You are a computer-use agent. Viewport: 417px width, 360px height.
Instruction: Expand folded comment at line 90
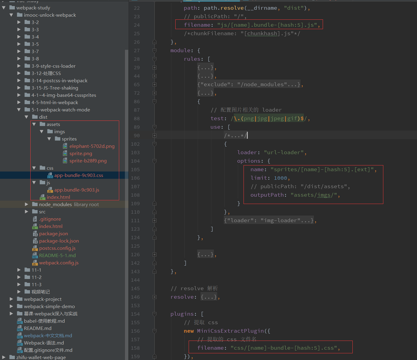(x=154, y=135)
